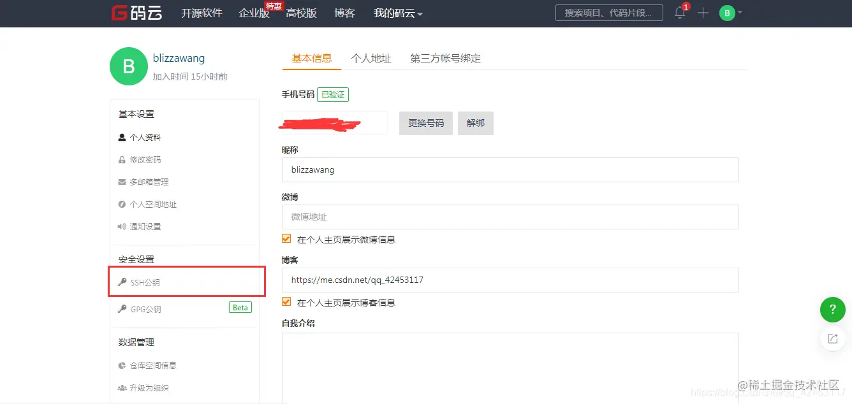Click the lock icon beside 修改密码
Viewport: 852px width, 404px height.
point(122,159)
